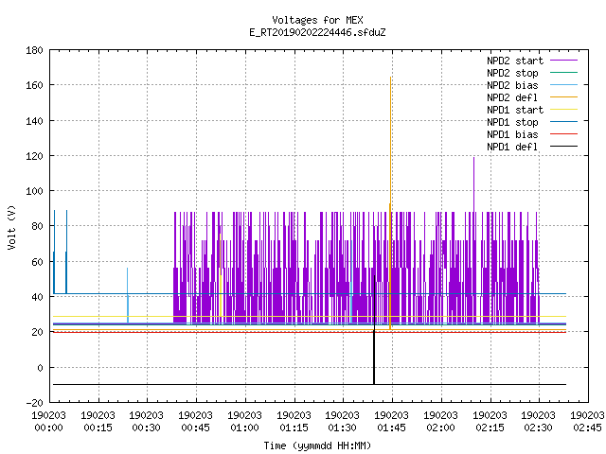Screen dimensions: 606x454
Task: Click the 'NPD1 bias' legend label
Action: pos(512,134)
